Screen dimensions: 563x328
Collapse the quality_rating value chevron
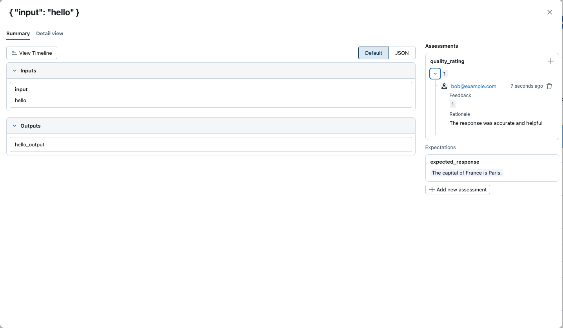point(435,74)
